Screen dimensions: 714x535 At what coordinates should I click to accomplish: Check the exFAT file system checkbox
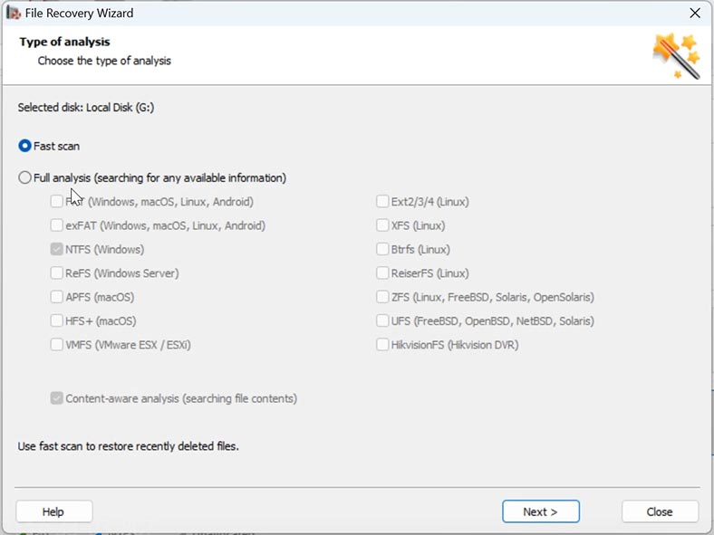(56, 225)
